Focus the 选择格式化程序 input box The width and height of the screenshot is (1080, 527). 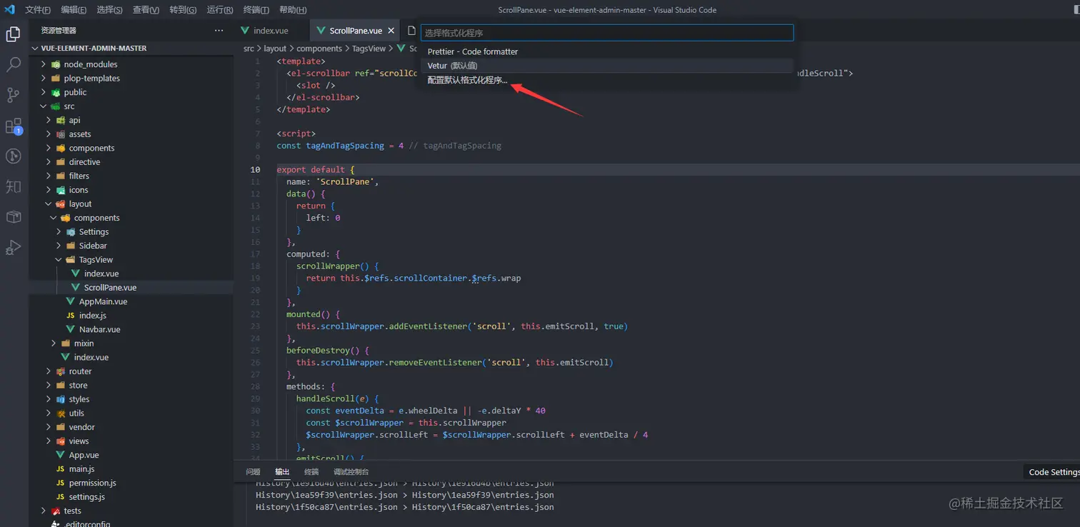607,33
